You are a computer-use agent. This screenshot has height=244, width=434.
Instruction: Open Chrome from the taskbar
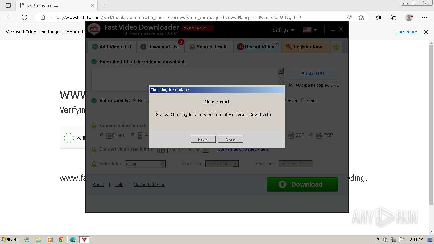tap(61, 240)
